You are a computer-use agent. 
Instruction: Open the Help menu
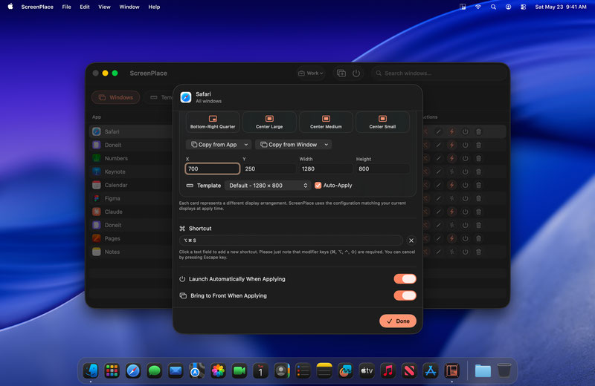154,7
